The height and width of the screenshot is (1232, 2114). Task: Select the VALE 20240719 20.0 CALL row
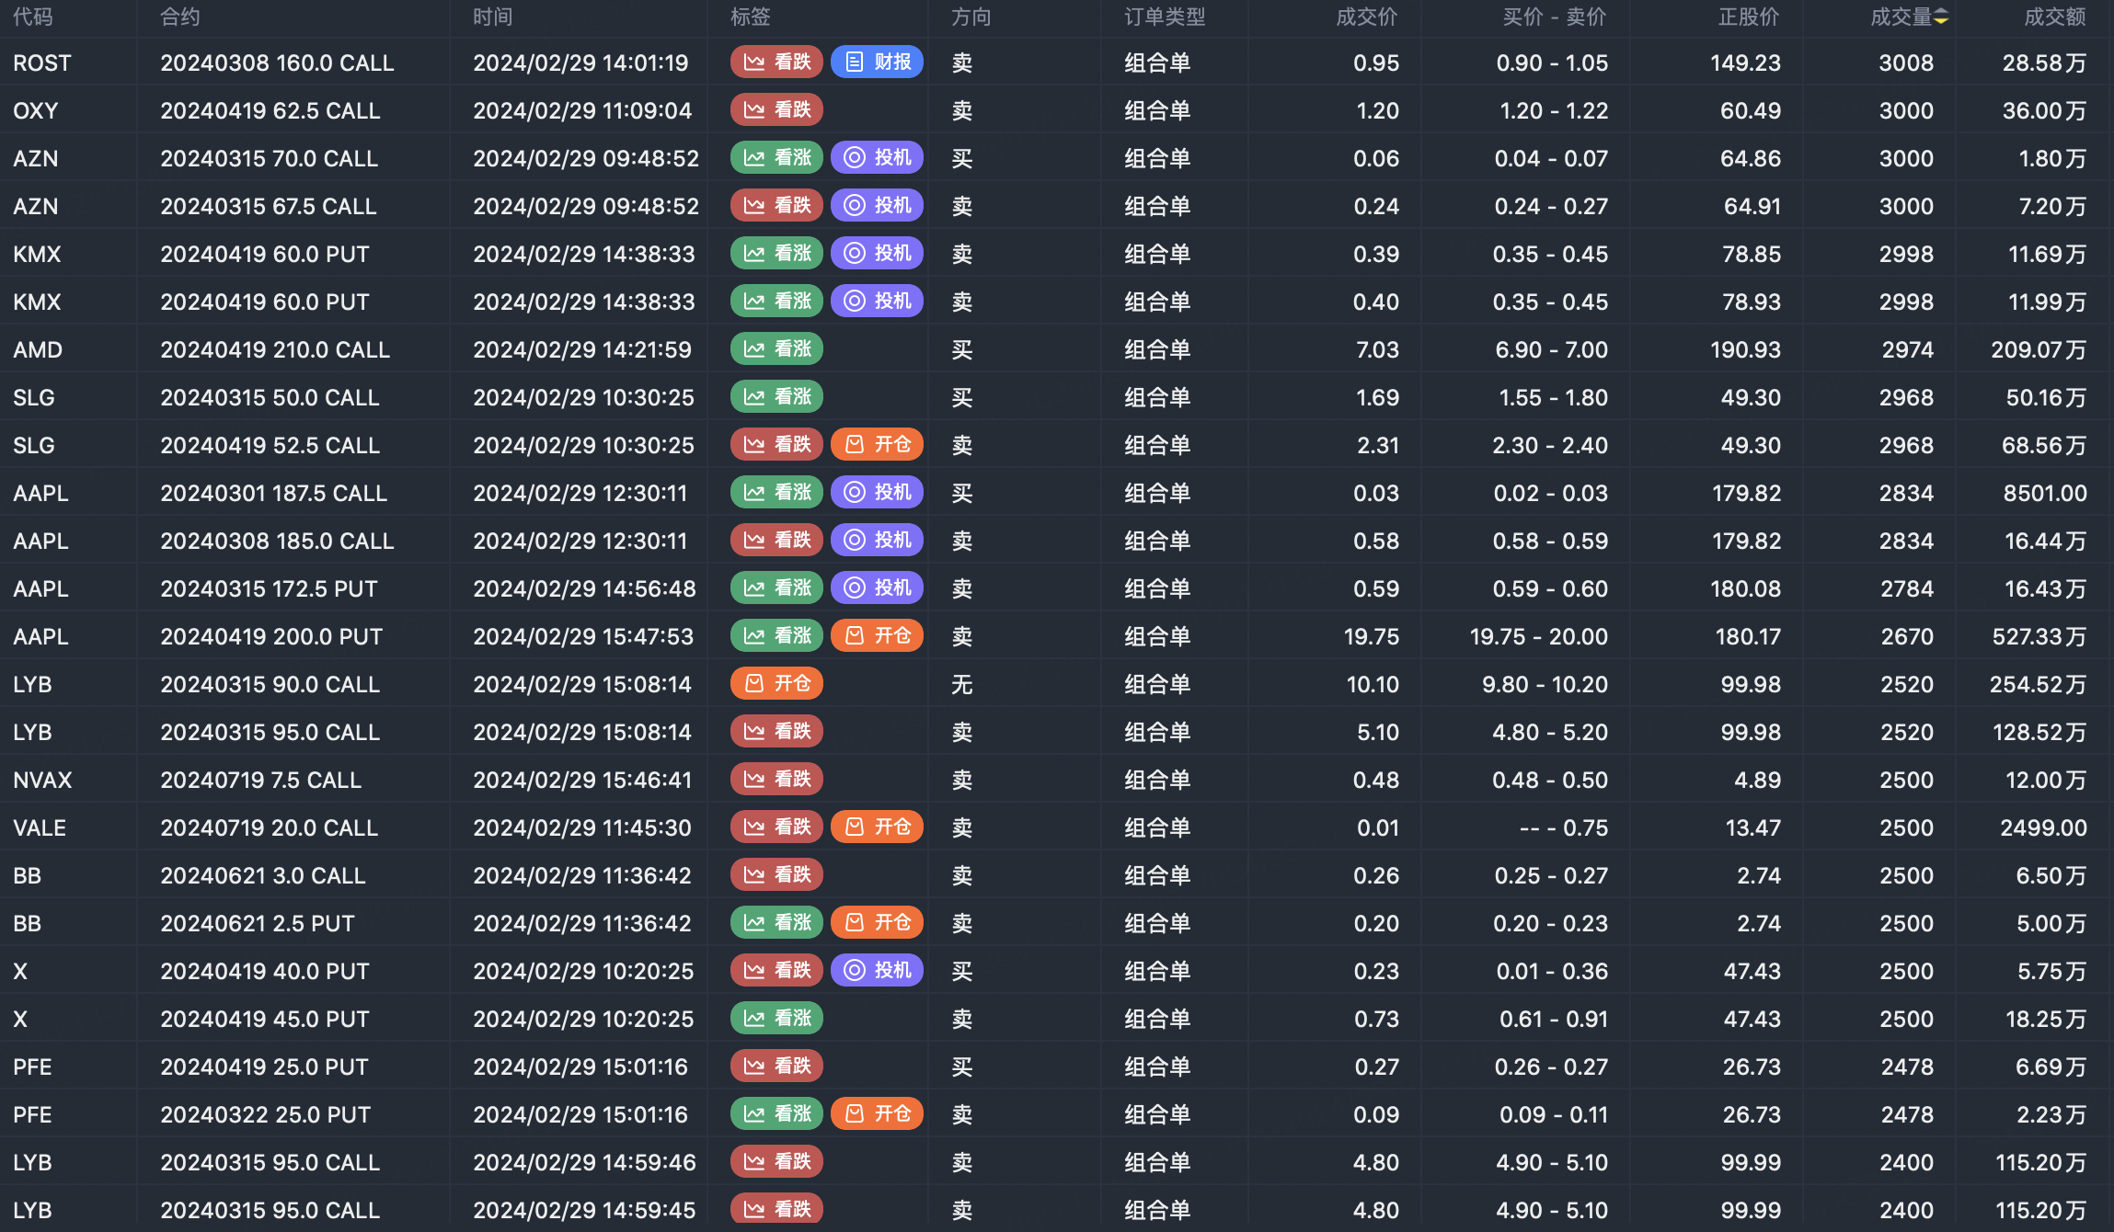click(269, 827)
